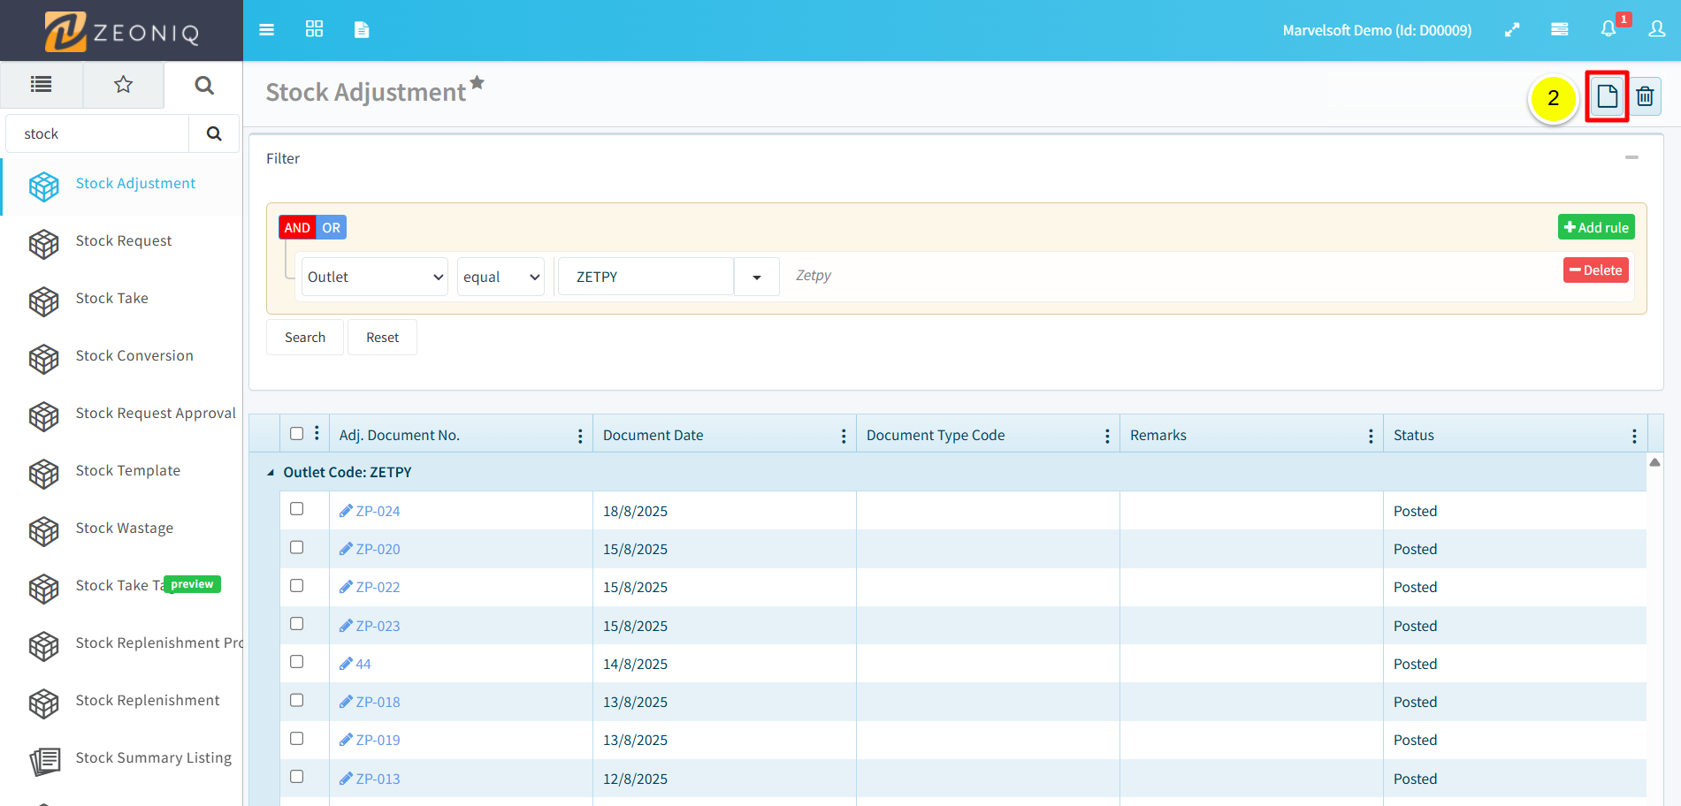Open the grid apps icon in top bar
The height and width of the screenshot is (806, 1681).
pos(314,29)
